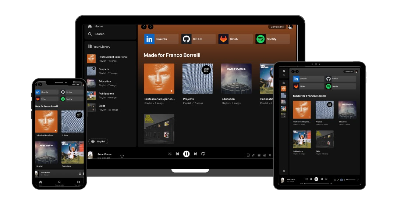Viewport: 397px width, 203px height.
Task: Open the Skills playlist in the laptop library
Action: click(x=107, y=108)
